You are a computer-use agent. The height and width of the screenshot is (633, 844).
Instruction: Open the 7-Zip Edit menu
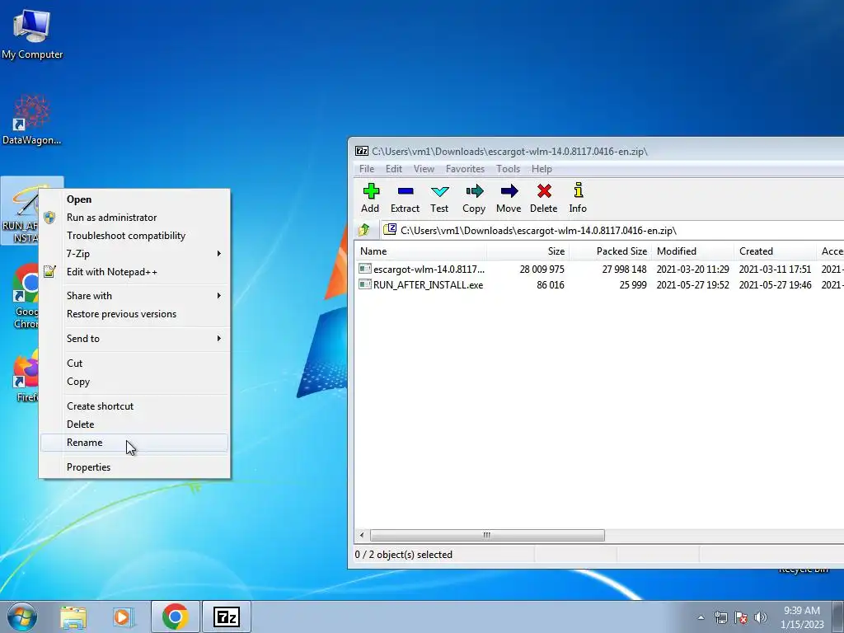coord(393,169)
